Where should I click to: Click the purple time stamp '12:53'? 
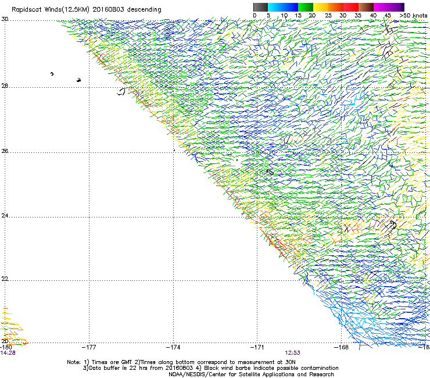pos(292,353)
